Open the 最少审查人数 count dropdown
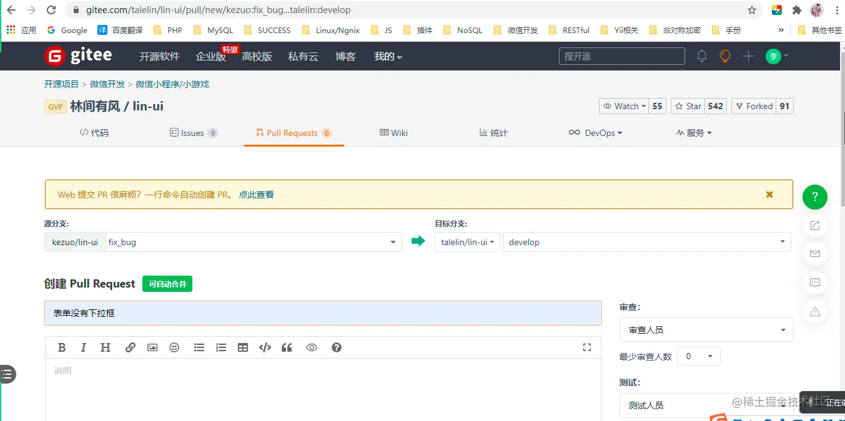 point(698,356)
